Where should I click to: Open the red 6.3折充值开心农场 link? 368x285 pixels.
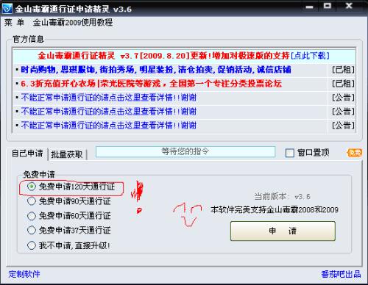tap(151, 84)
